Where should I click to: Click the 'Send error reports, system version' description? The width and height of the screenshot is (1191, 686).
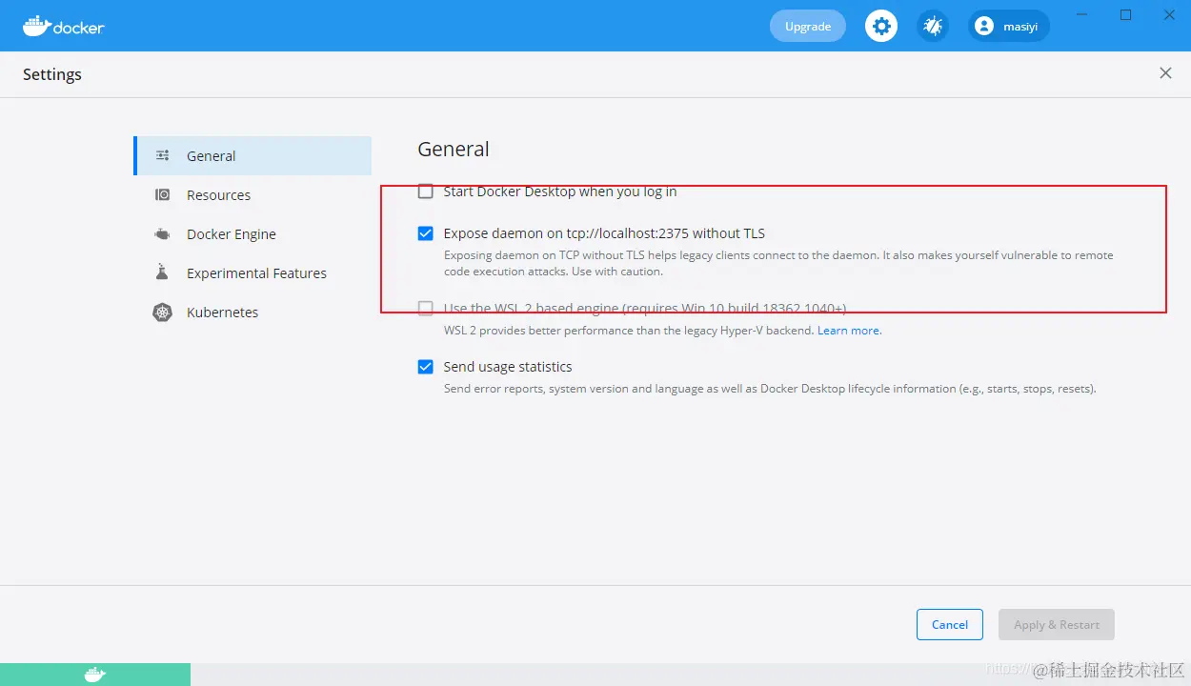click(770, 389)
